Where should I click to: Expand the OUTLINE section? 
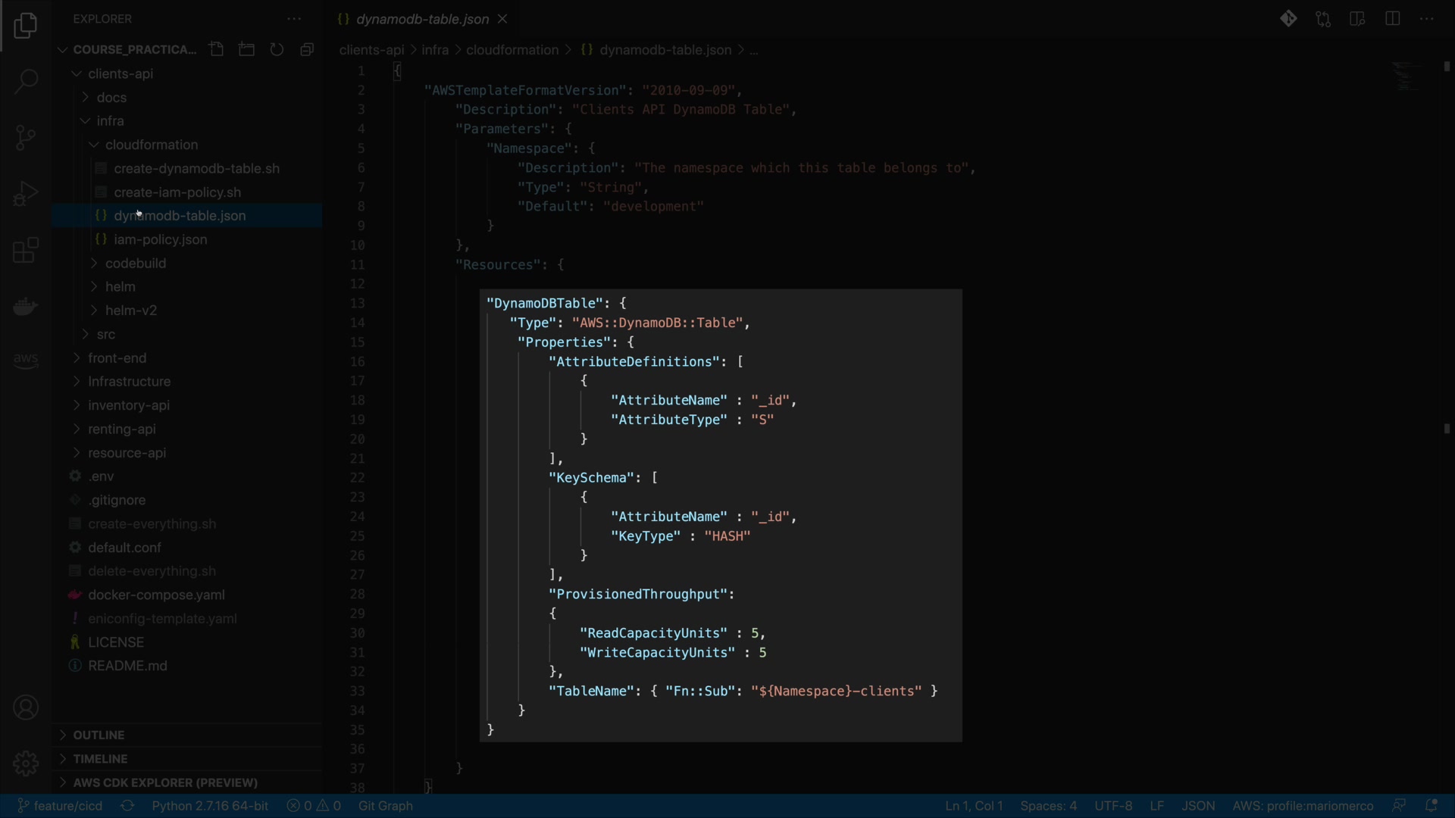(99, 735)
